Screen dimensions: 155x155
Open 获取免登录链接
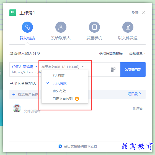click(111, 53)
